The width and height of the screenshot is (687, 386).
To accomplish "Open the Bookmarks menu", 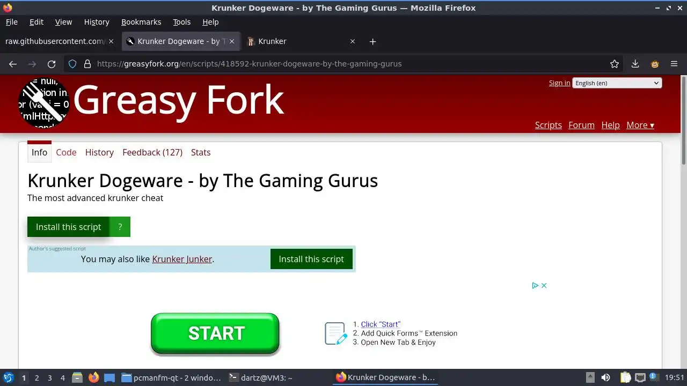I will click(141, 22).
